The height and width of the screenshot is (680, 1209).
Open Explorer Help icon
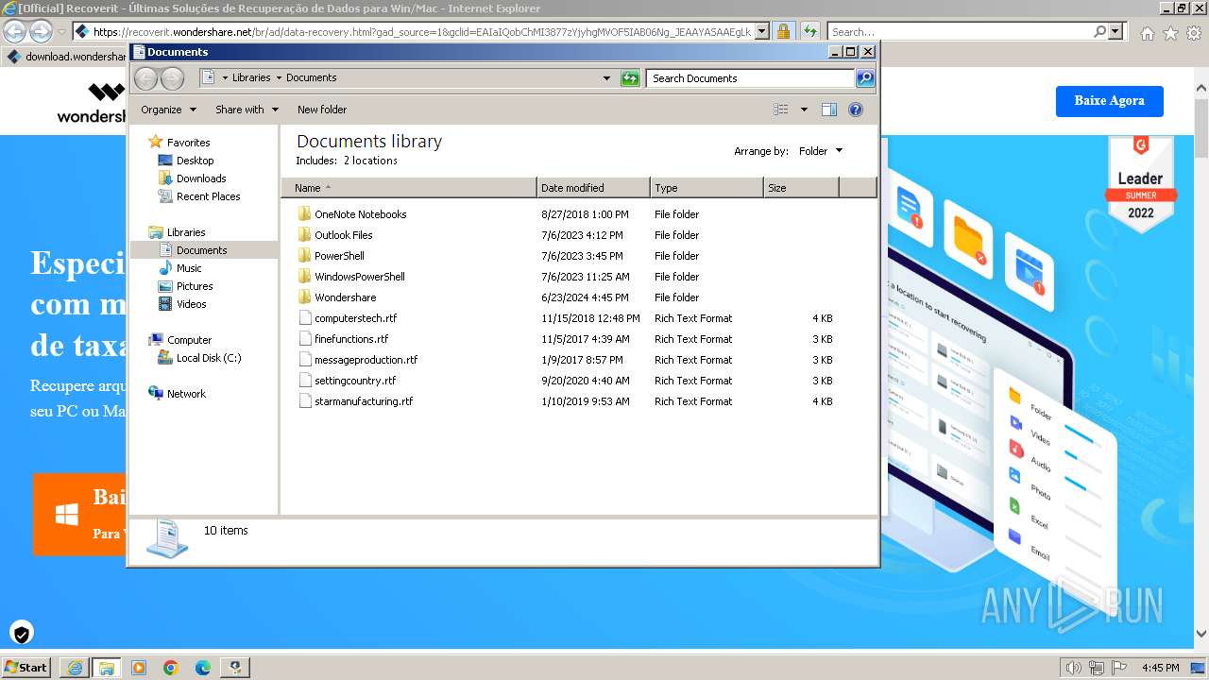tap(856, 110)
